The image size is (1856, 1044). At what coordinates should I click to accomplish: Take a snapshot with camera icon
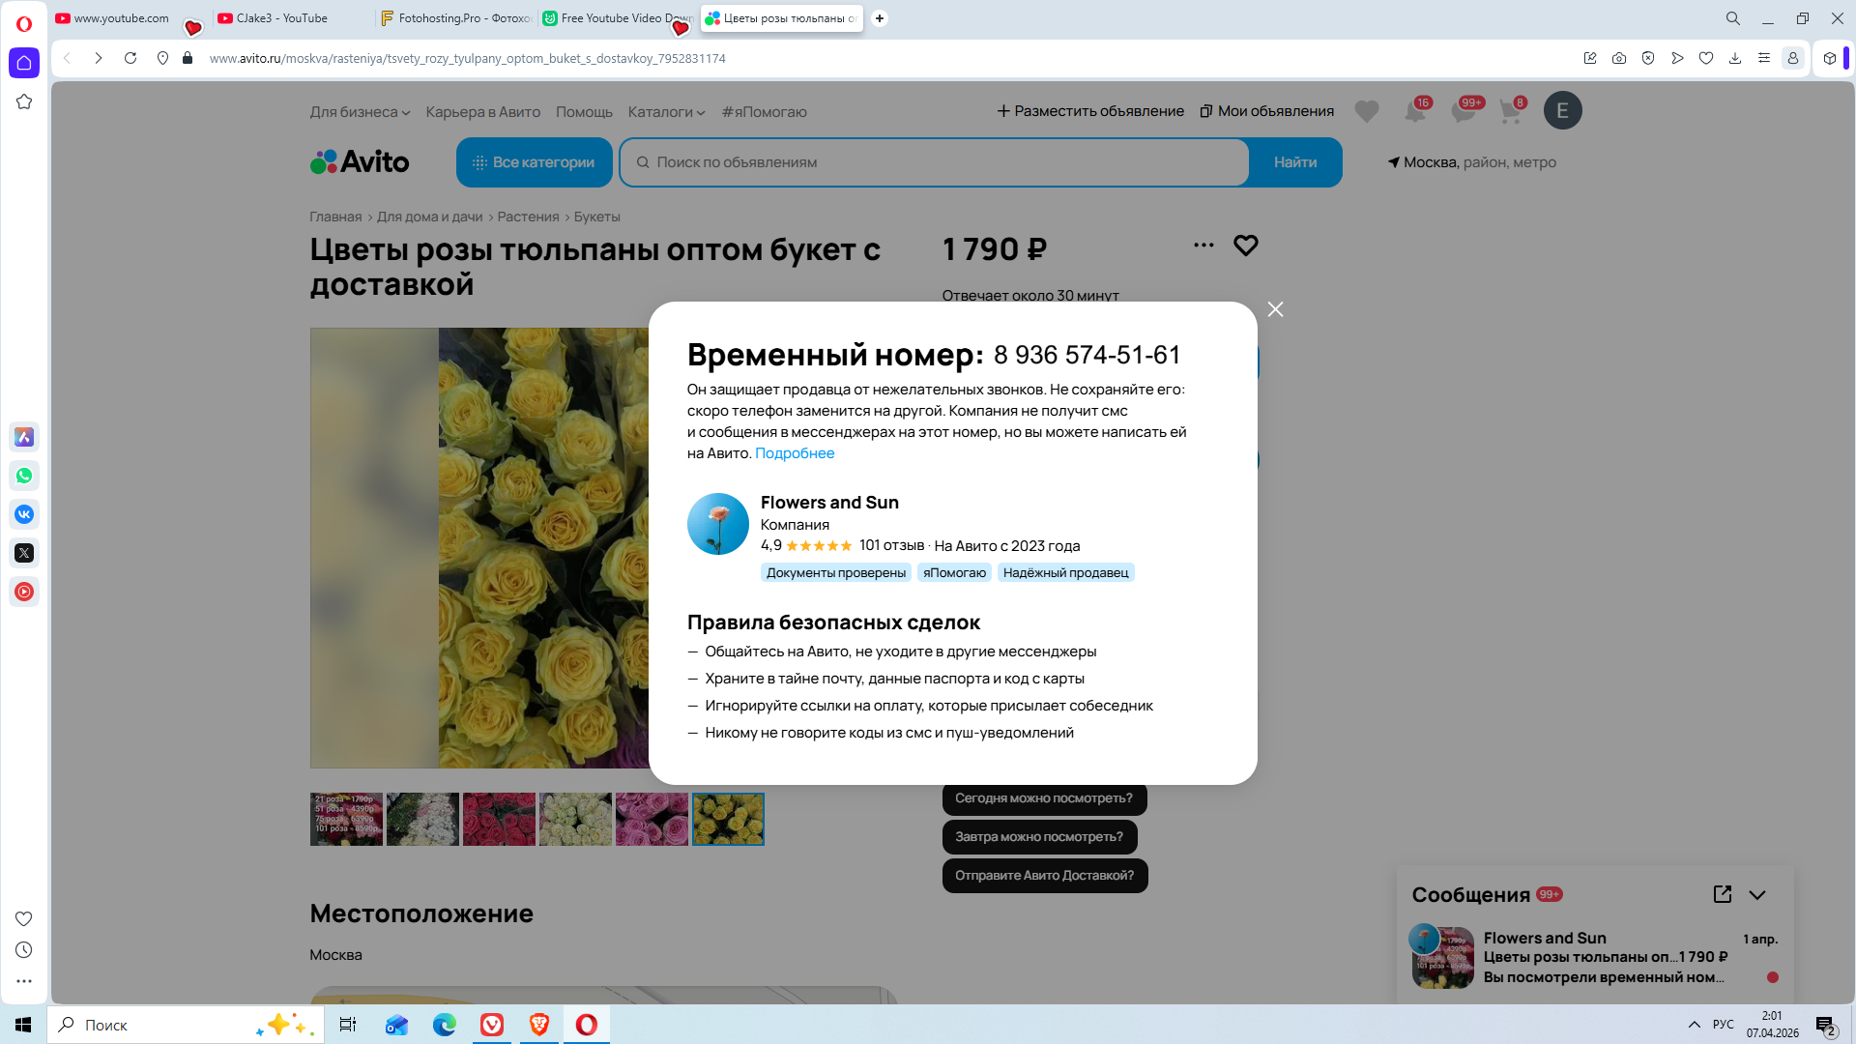click(1619, 58)
